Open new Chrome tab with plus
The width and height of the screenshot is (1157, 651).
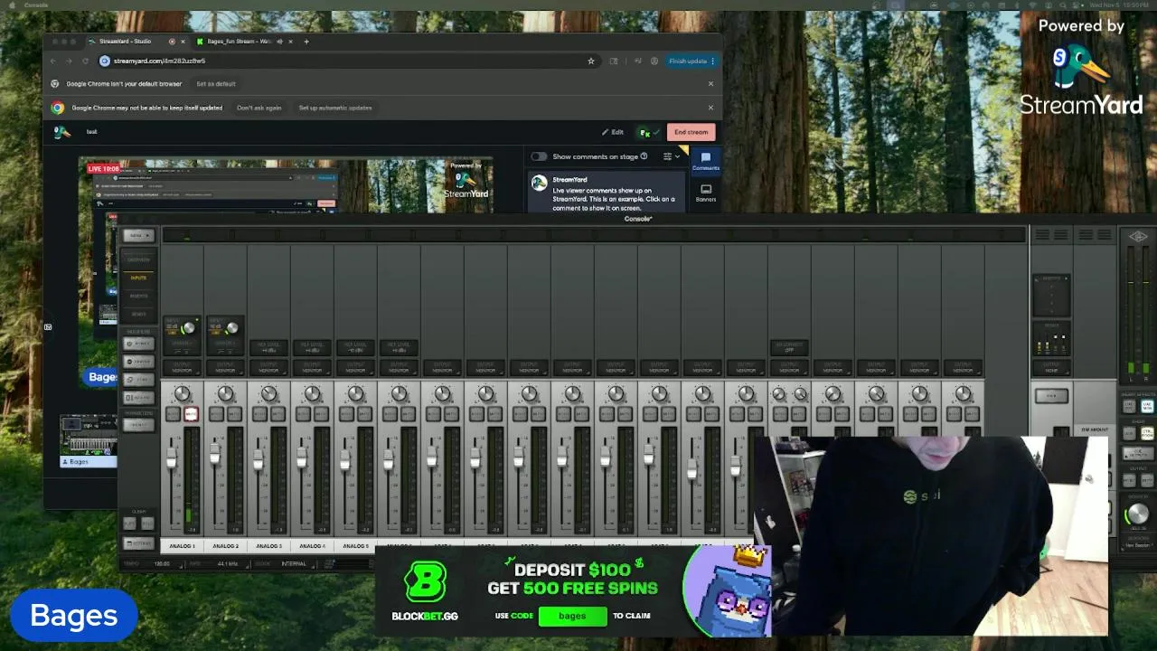point(306,42)
